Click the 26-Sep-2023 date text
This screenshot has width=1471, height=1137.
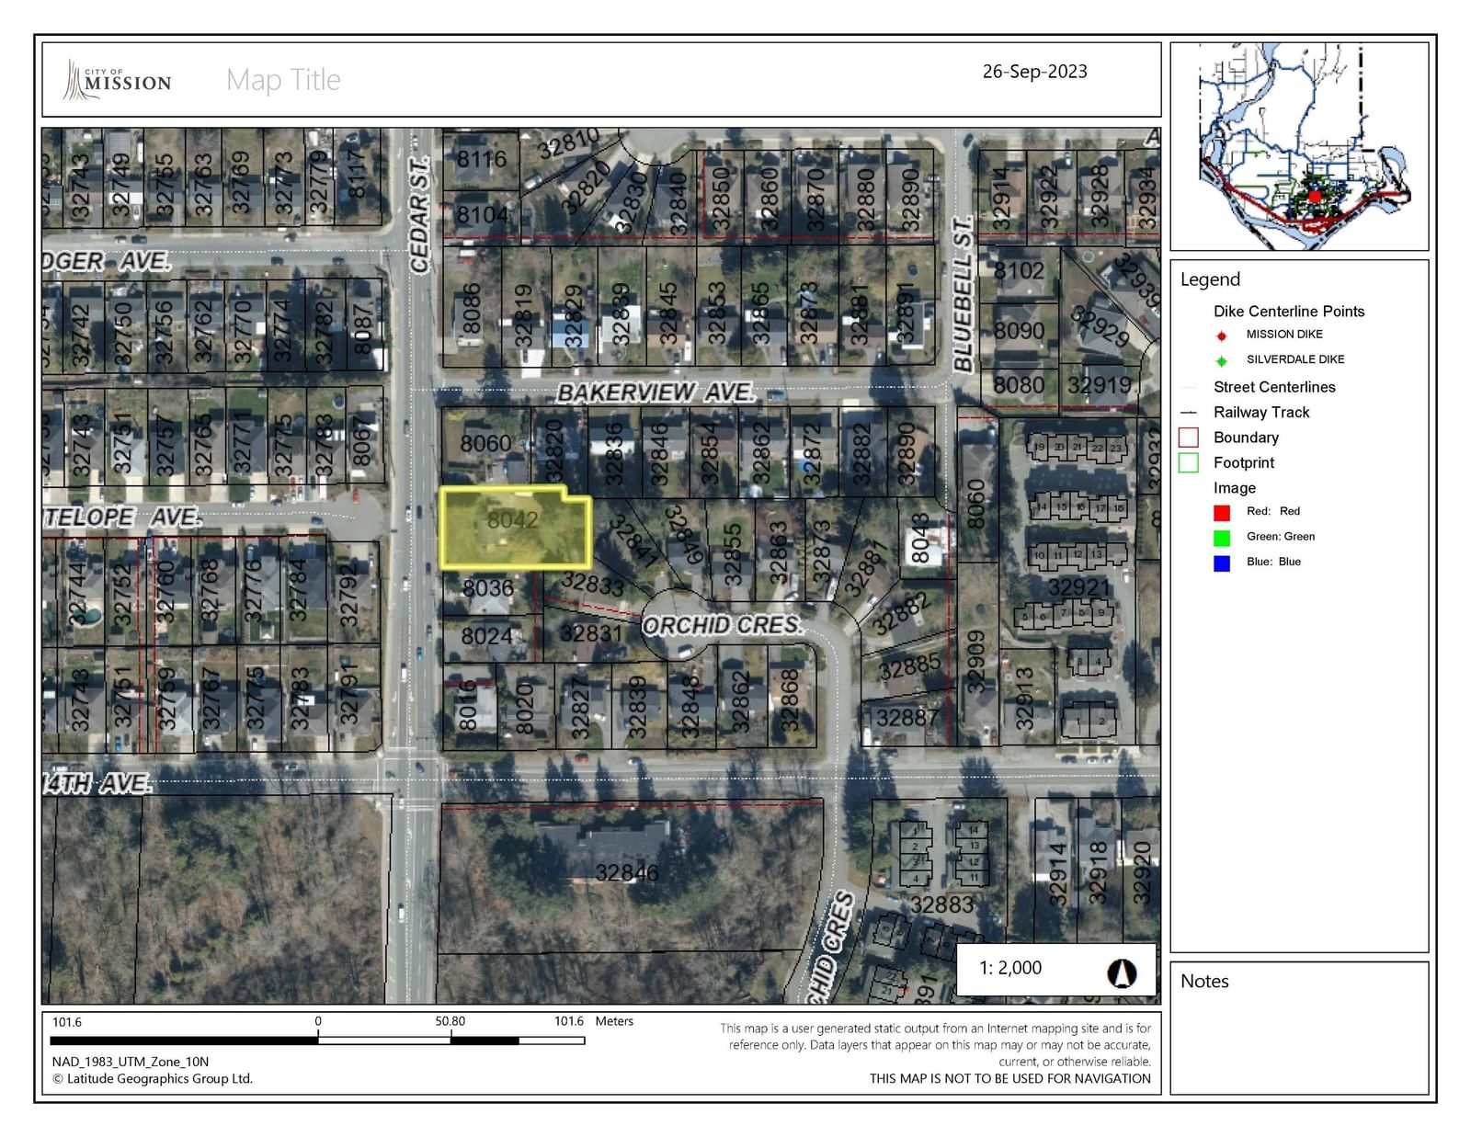[1034, 72]
